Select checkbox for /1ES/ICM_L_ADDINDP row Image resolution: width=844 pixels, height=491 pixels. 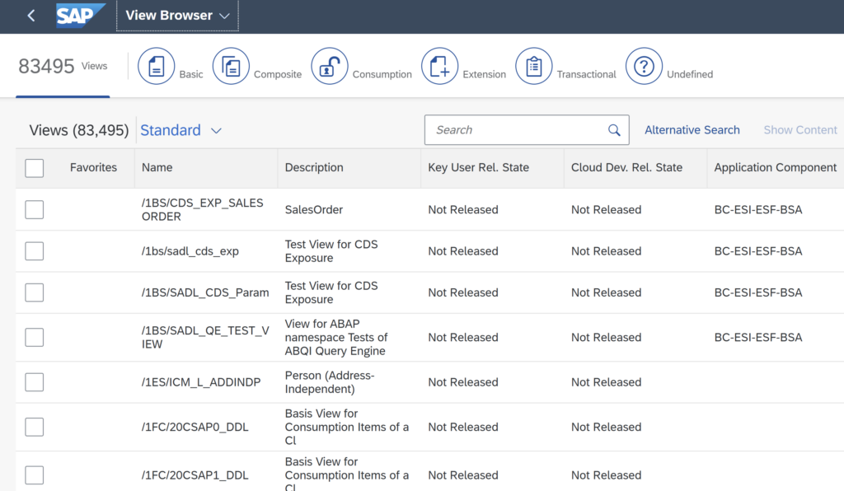click(x=35, y=382)
